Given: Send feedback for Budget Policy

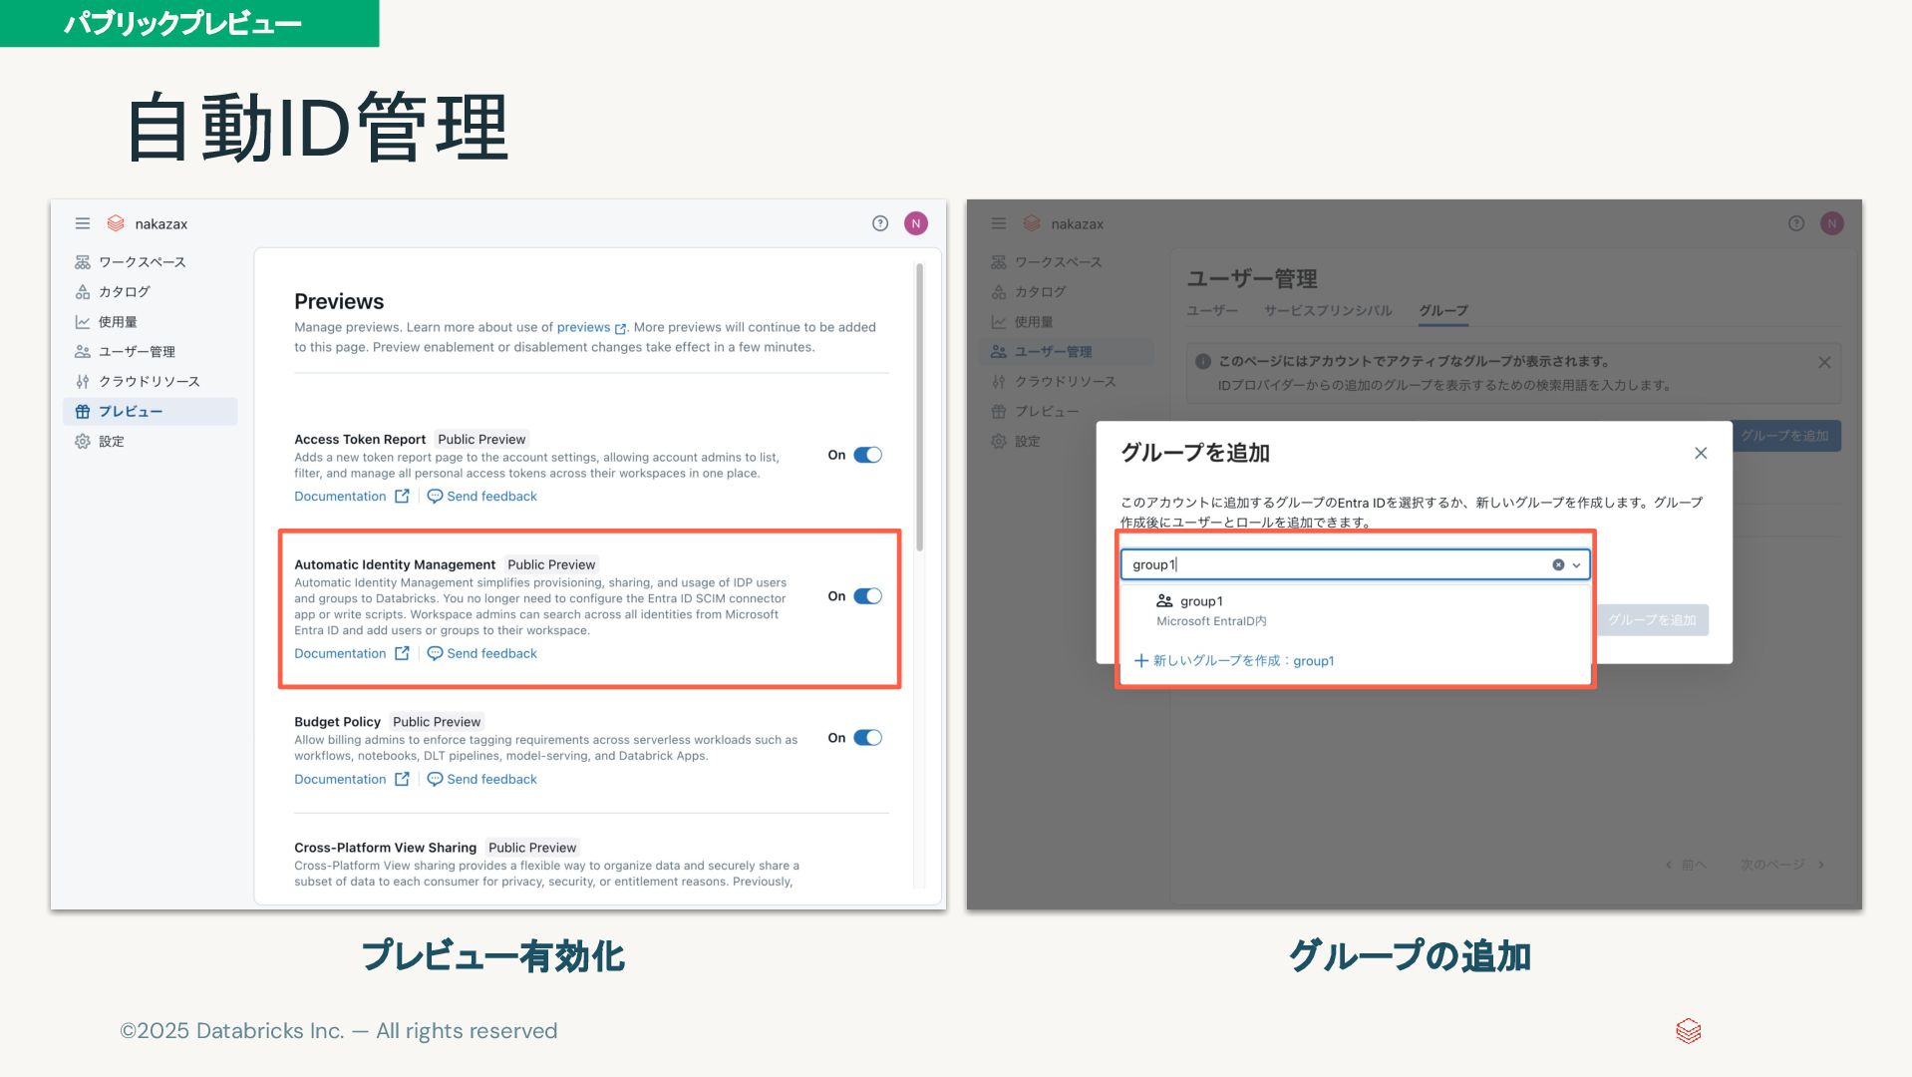Looking at the screenshot, I should tap(491, 780).
